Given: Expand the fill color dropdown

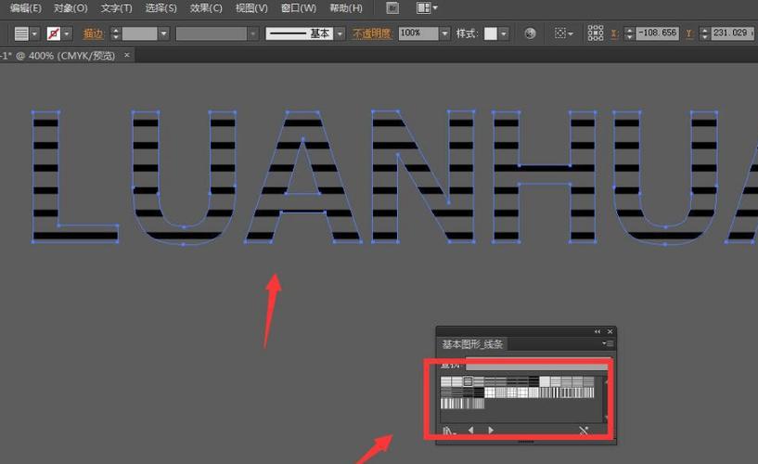Looking at the screenshot, I should (35, 33).
